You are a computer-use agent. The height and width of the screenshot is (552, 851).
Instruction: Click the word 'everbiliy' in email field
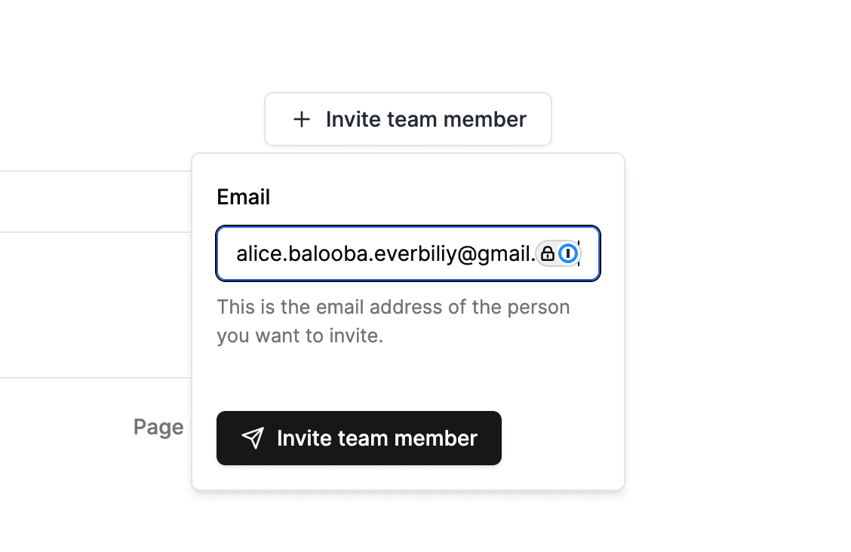pos(415,254)
